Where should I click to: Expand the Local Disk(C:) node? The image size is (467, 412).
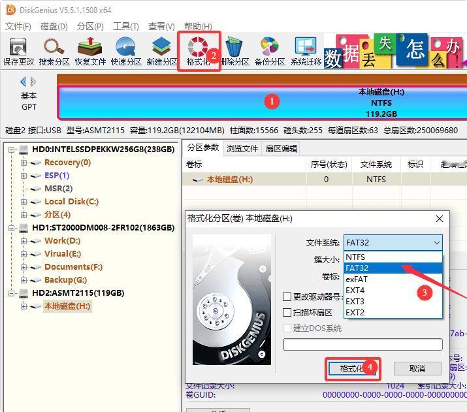coord(24,202)
